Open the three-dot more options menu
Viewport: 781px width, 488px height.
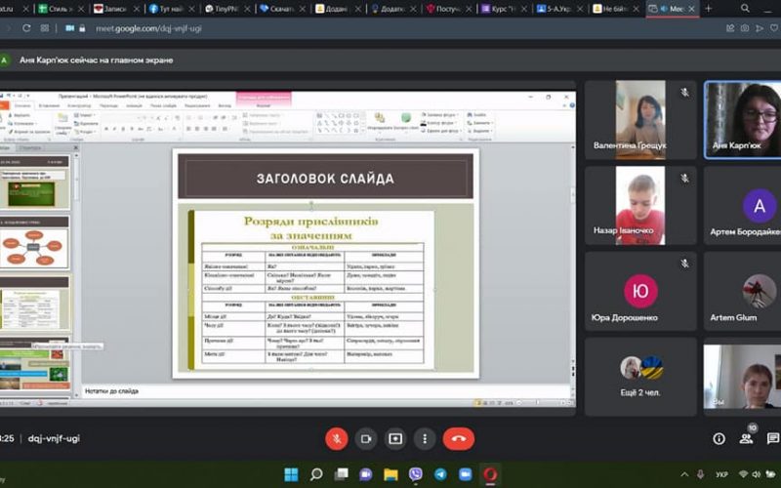424,439
